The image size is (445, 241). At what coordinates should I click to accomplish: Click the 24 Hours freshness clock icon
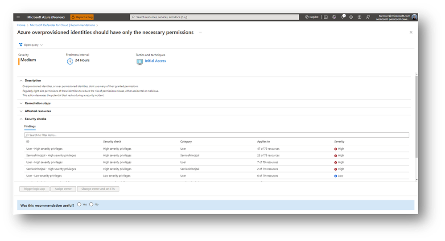tap(70, 61)
